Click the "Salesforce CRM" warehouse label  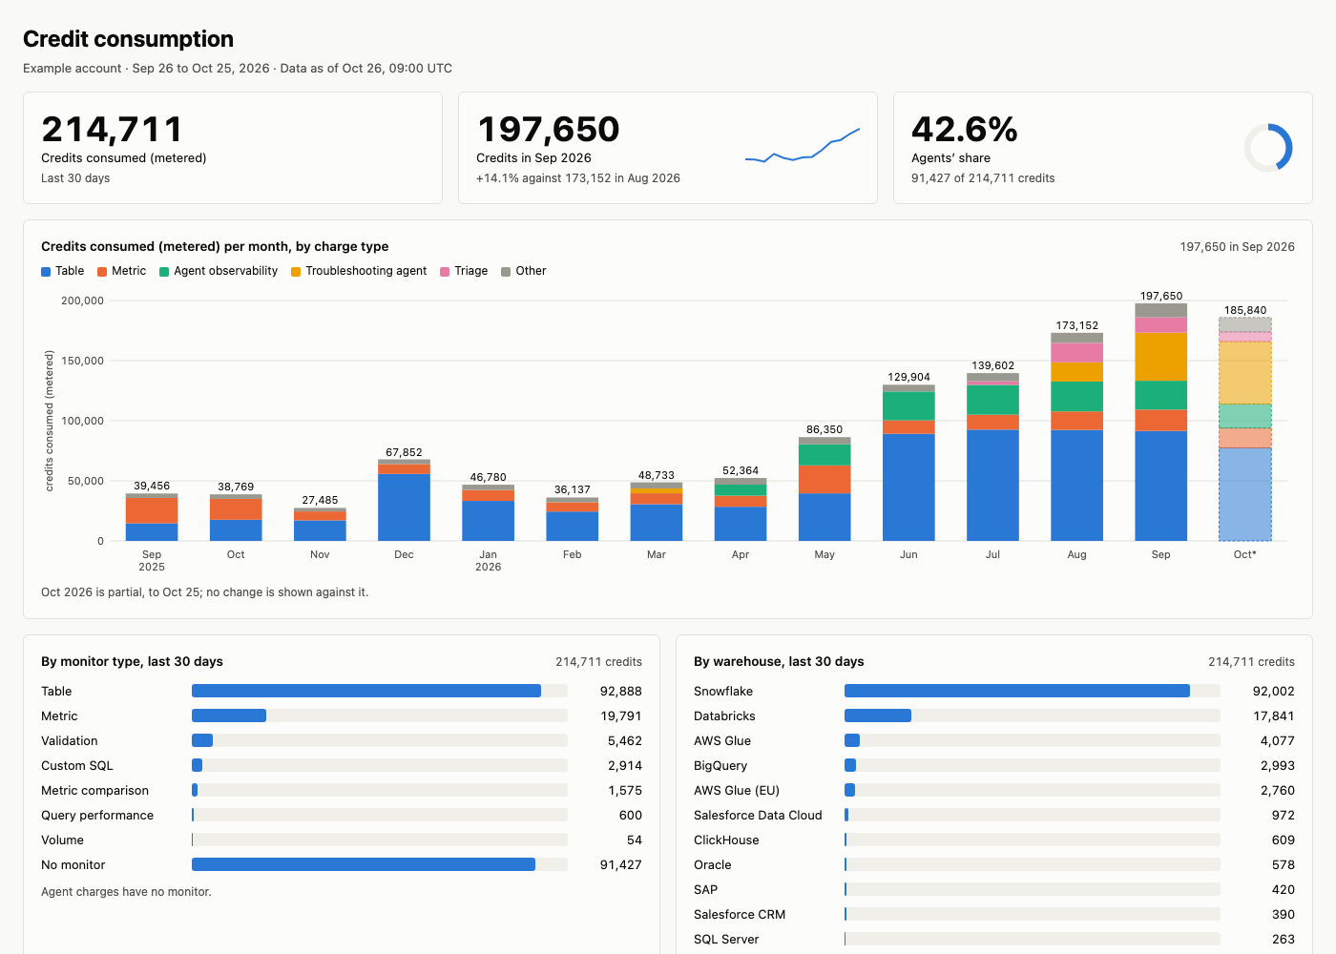740,915
